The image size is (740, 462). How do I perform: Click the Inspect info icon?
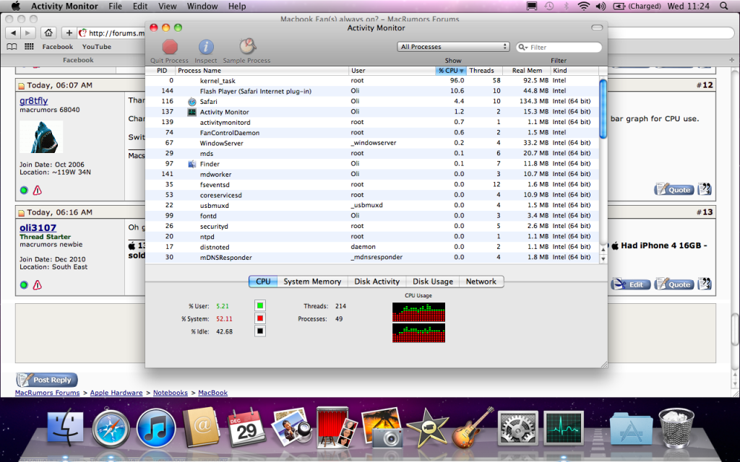(x=206, y=47)
